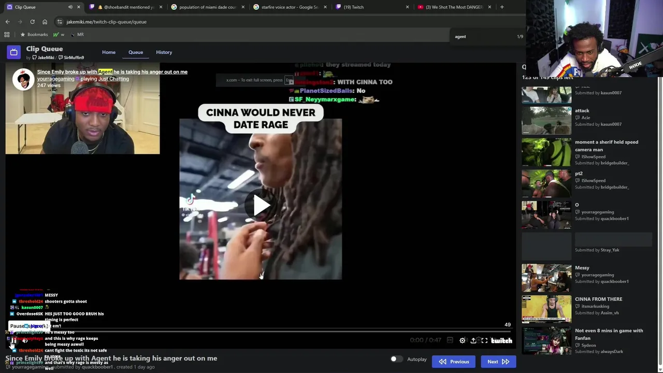Click the attack clip title text

point(582,110)
